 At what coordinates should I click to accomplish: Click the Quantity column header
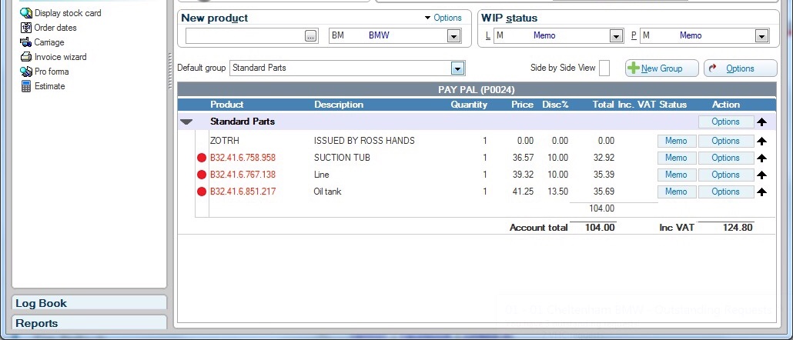coord(469,105)
